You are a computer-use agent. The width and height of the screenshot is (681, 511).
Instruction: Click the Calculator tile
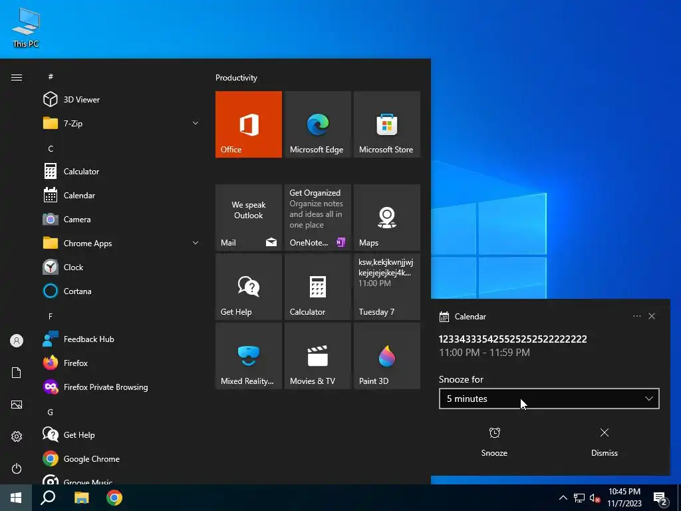pos(317,287)
